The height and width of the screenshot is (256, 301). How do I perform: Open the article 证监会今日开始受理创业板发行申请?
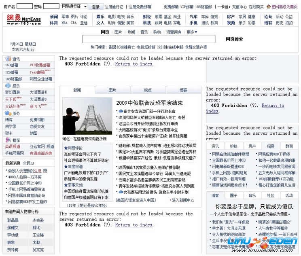(148, 124)
